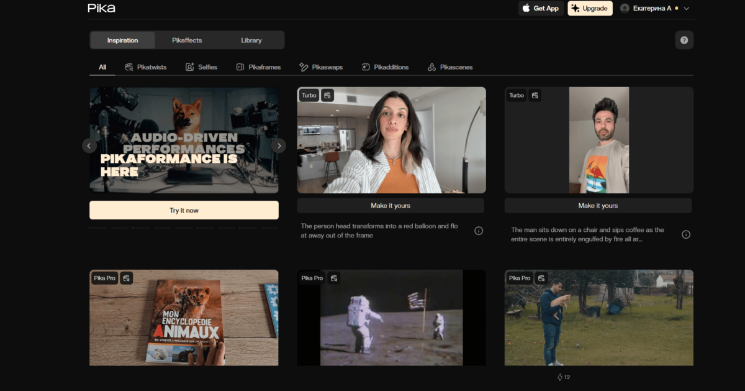This screenshot has height=391, width=745.
Task: Click Pikatwists icon on astronaut video
Action: (334, 278)
